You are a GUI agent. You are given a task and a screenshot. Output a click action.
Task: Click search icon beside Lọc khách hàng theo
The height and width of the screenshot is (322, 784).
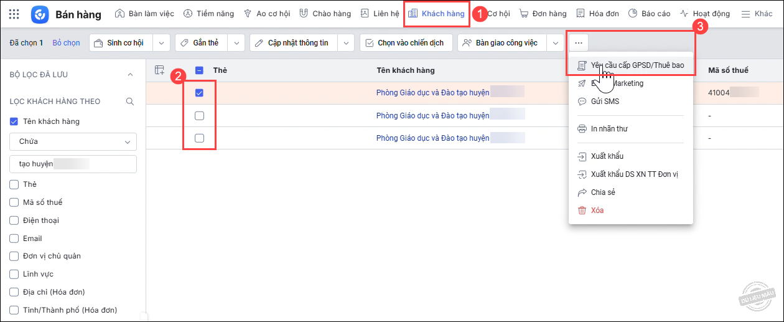(x=129, y=102)
